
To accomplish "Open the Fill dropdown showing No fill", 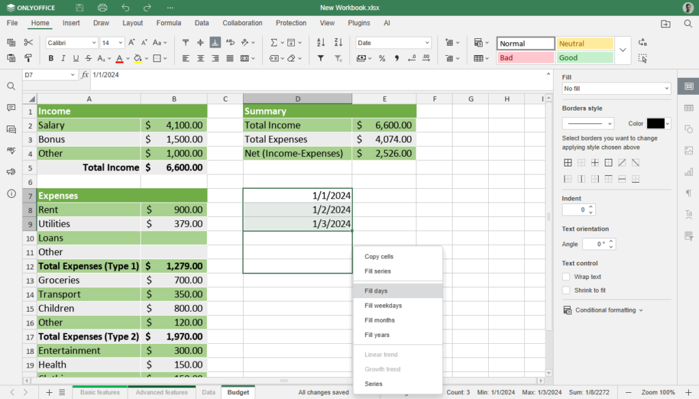I will pyautogui.click(x=616, y=88).
